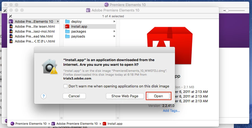
Task: Click the first column resize handle
Action: [62, 118]
